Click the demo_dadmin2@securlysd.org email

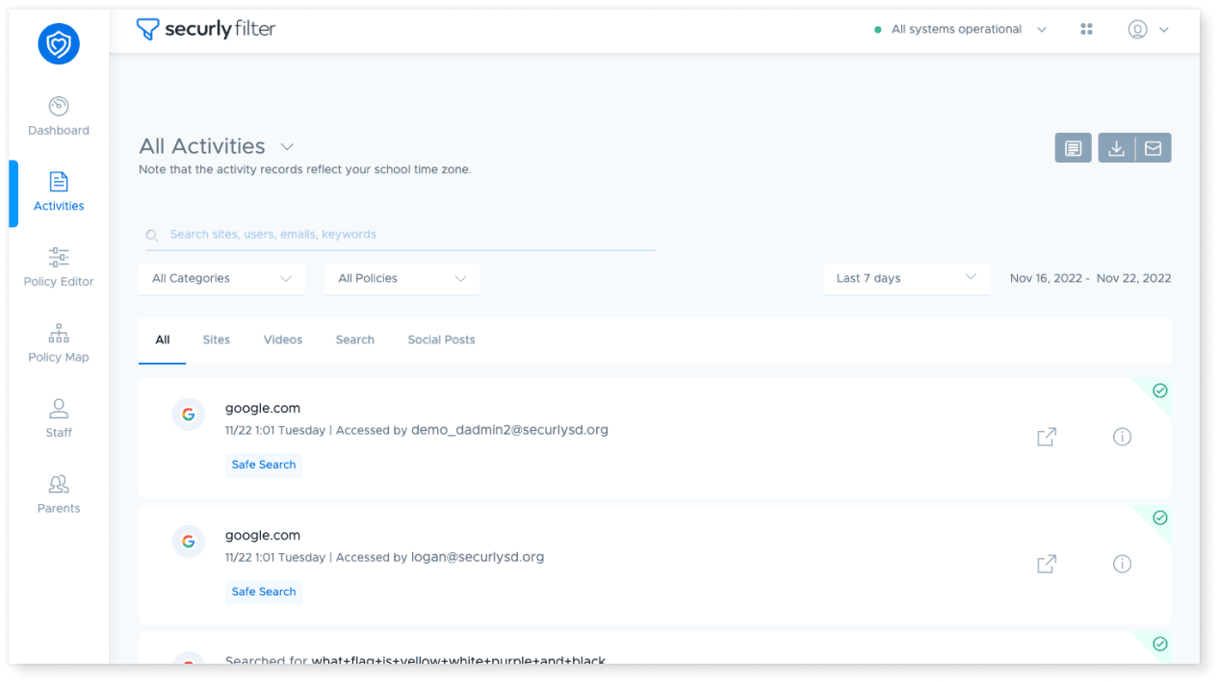coord(509,430)
